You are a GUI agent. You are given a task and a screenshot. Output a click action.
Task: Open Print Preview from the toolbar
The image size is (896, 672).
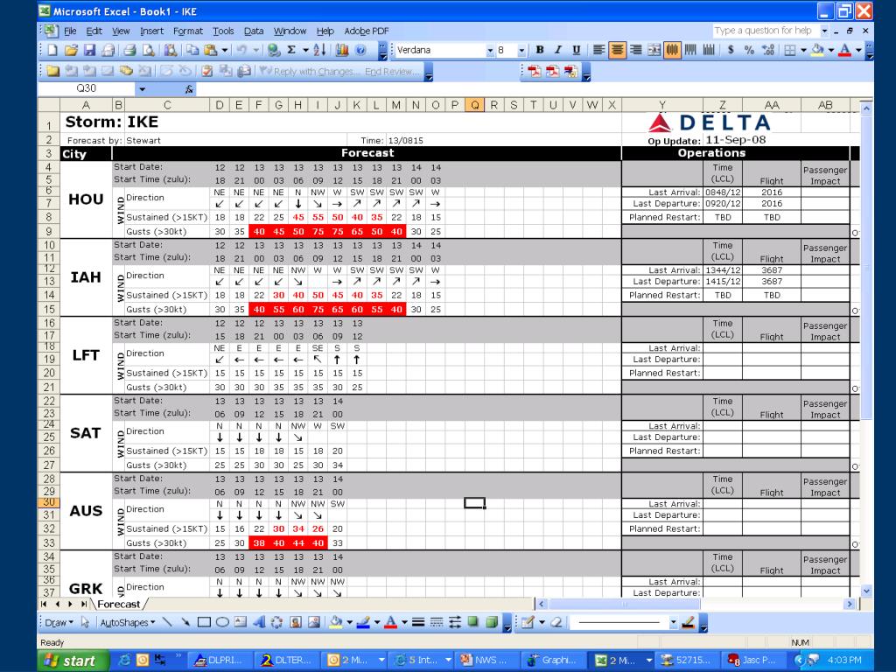(x=149, y=50)
